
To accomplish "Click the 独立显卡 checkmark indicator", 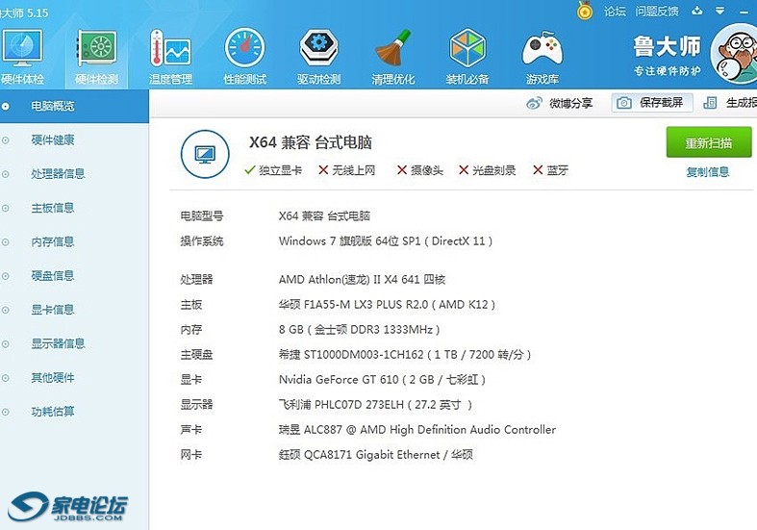I will (250, 170).
